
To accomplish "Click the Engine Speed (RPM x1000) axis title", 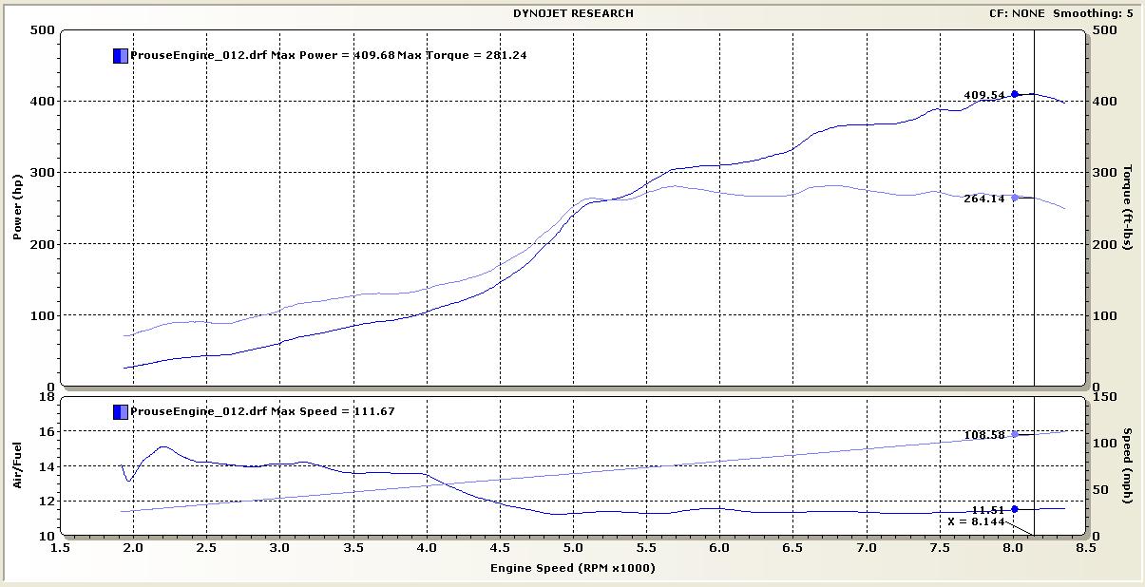I will click(x=572, y=568).
